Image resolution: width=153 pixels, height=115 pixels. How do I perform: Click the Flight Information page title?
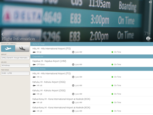coord(19,39)
